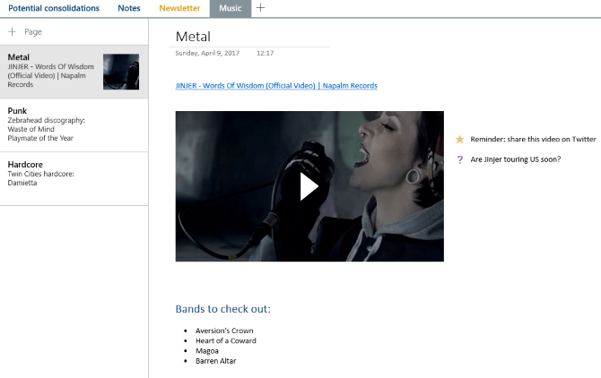Add a new page with the Page button
The height and width of the screenshot is (378, 601).
pyautogui.click(x=25, y=31)
